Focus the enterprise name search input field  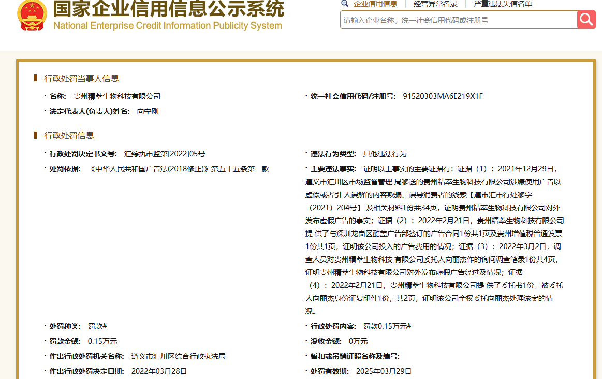[459, 20]
